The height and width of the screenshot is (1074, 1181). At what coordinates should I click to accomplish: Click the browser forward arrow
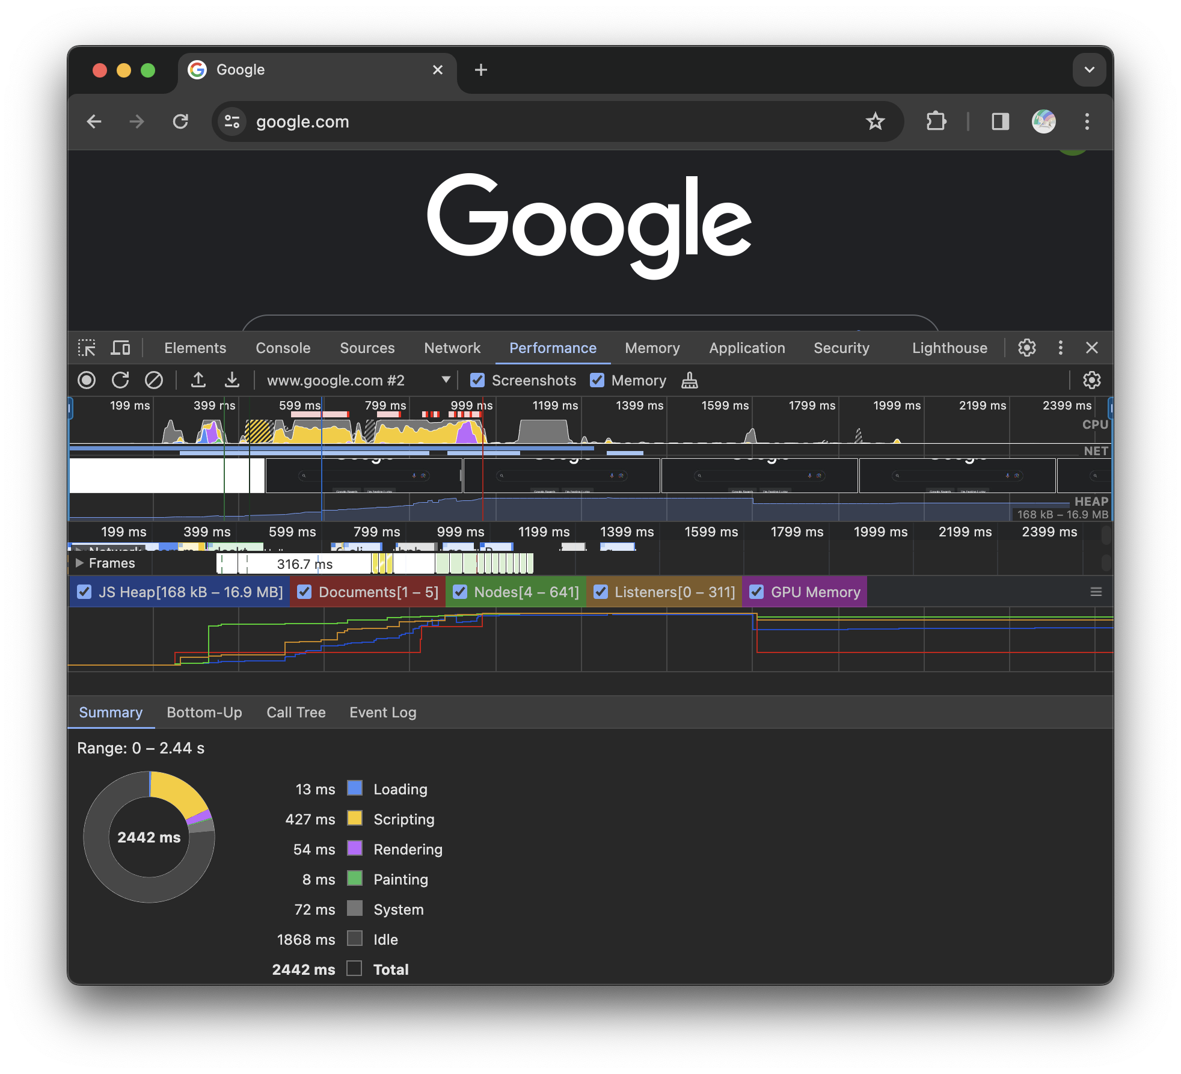click(137, 121)
